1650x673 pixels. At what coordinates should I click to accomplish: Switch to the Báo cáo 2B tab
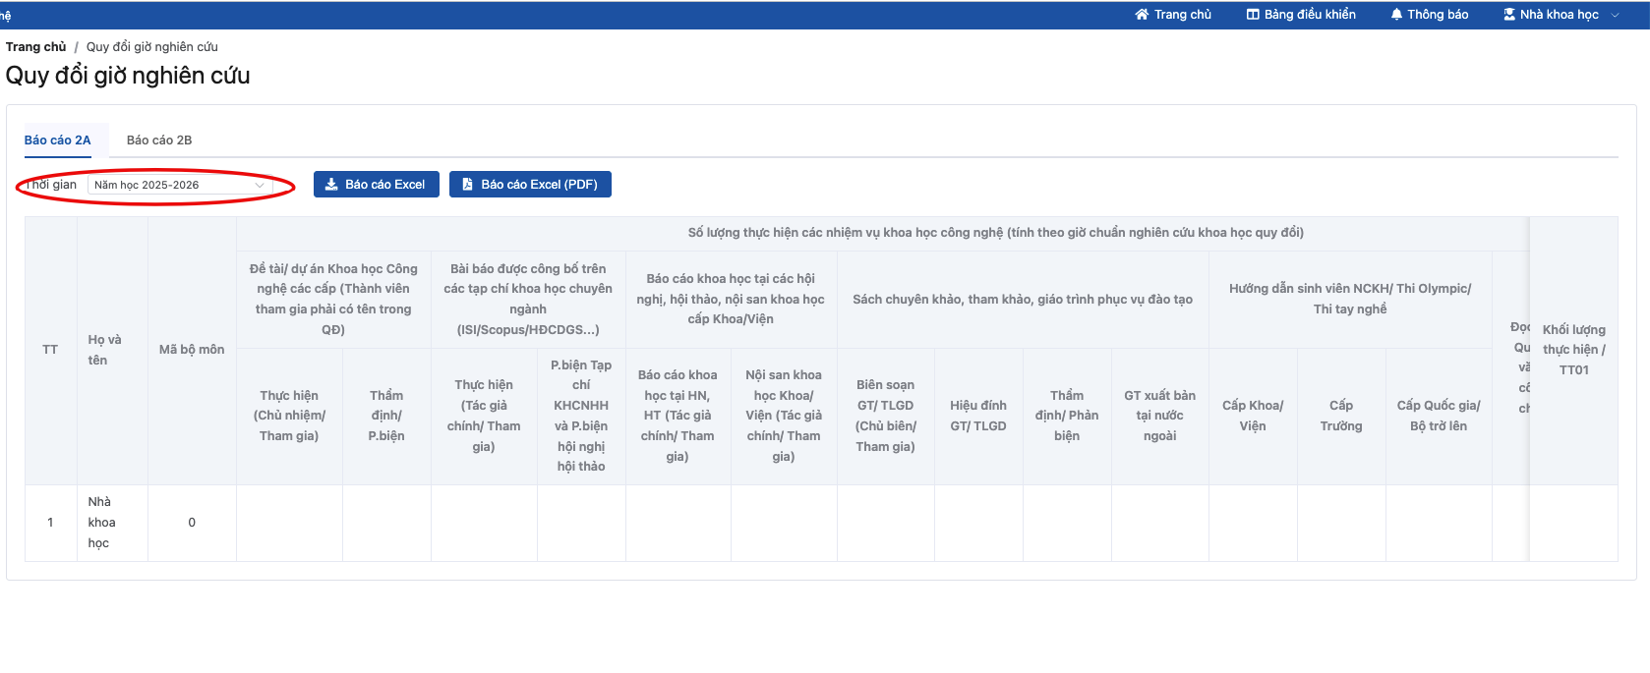(x=159, y=140)
